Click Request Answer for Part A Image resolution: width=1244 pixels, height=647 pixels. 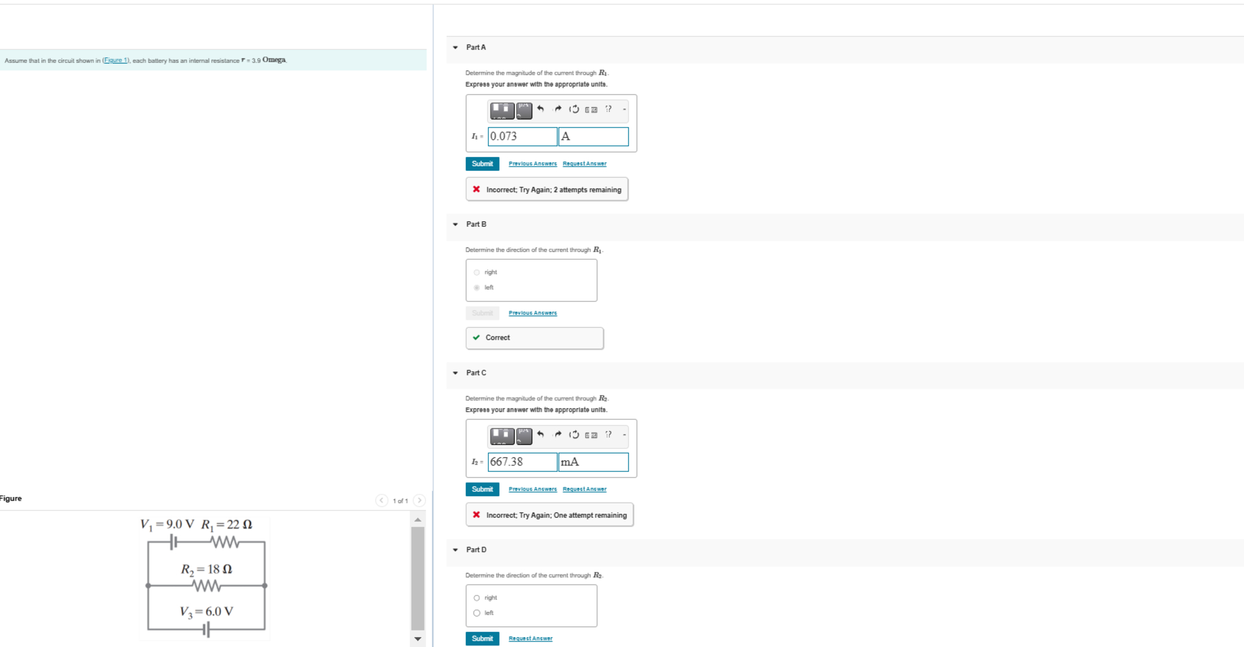585,164
